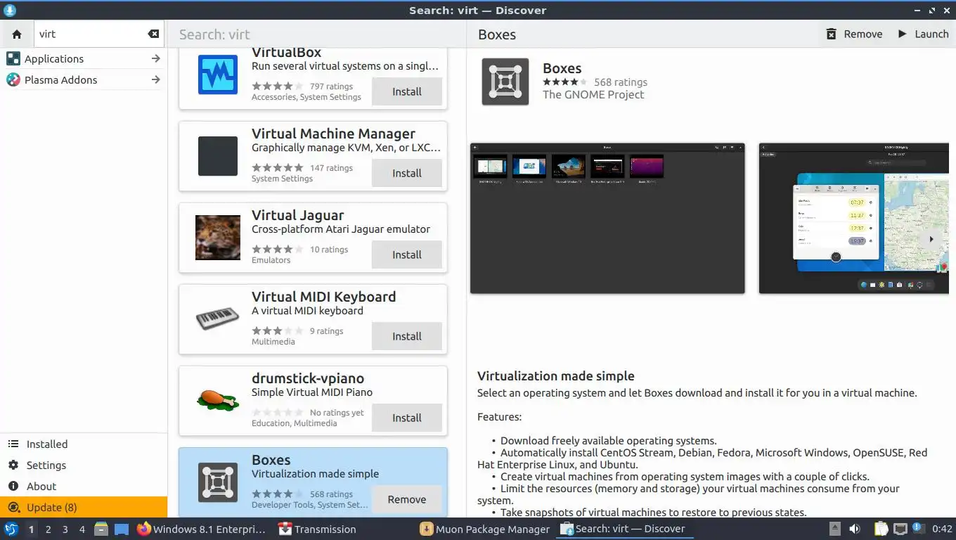Click the Boxes icon in search results
The width and height of the screenshot is (956, 540).
[218, 482]
